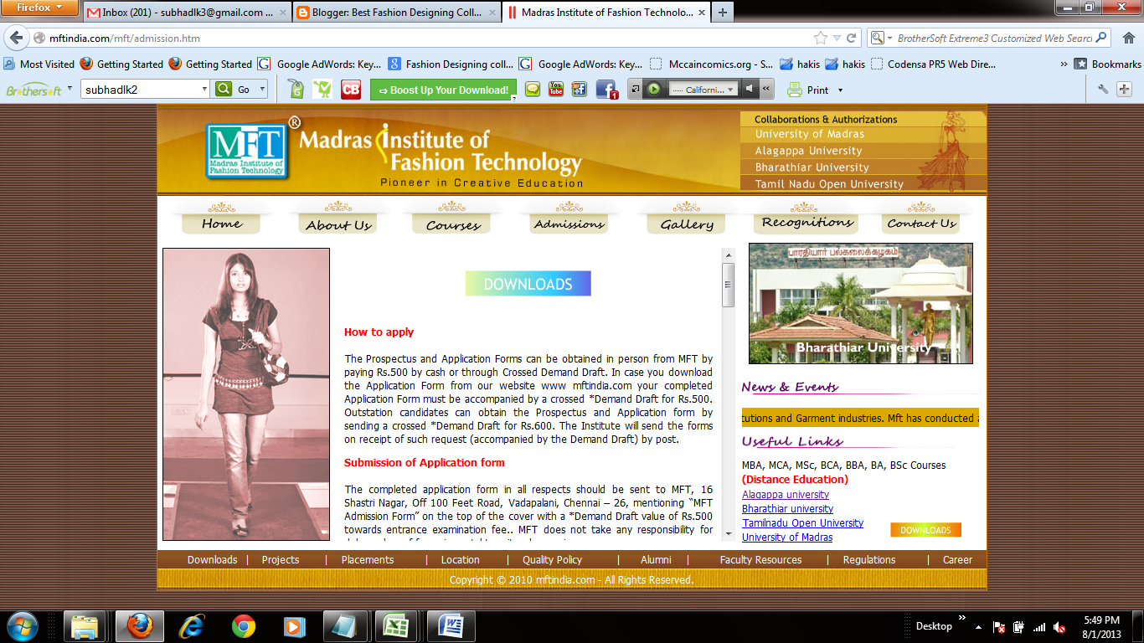
Task: Click the search magnifier in search box
Action: [1102, 38]
